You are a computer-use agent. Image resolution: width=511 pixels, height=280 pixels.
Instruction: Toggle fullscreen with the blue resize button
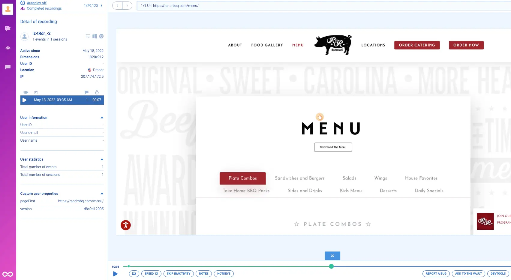point(332,256)
